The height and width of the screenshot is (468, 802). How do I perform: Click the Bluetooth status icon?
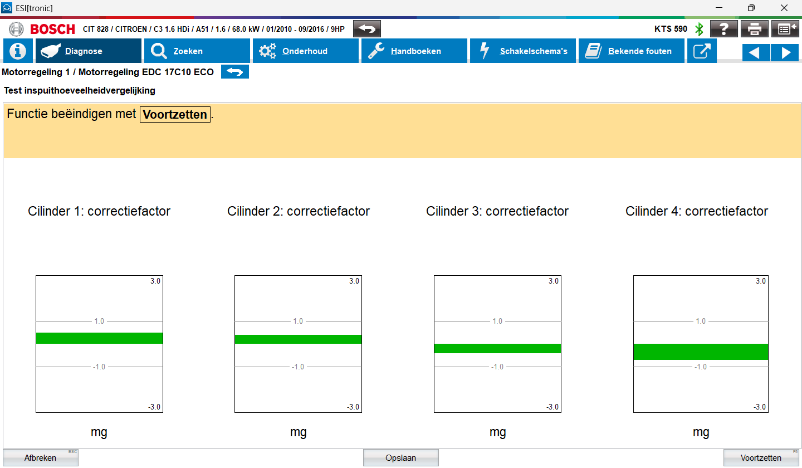(699, 29)
